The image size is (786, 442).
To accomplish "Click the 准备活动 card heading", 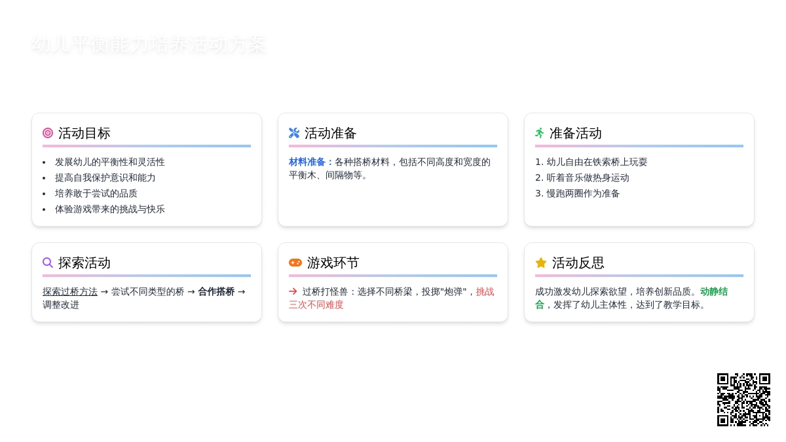I will pos(576,133).
